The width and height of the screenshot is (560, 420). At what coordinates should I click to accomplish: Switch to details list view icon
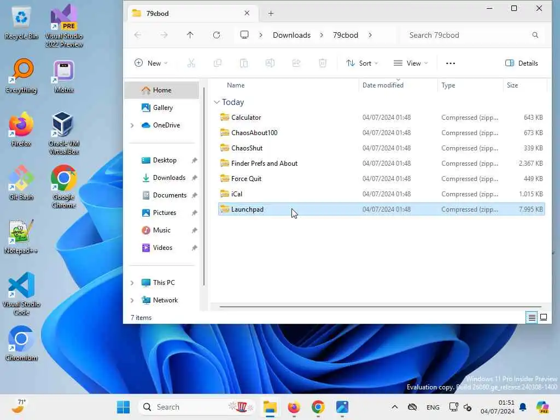[532, 317]
